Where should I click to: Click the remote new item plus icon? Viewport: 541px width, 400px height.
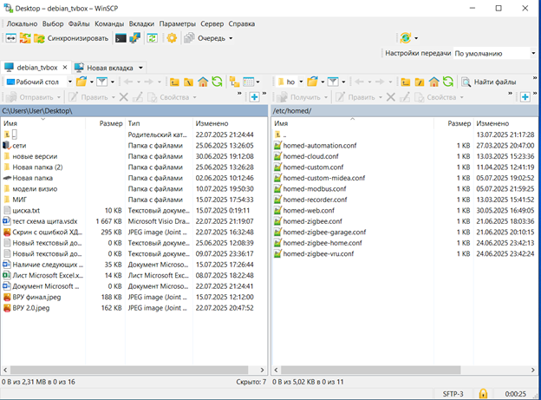coord(525,97)
